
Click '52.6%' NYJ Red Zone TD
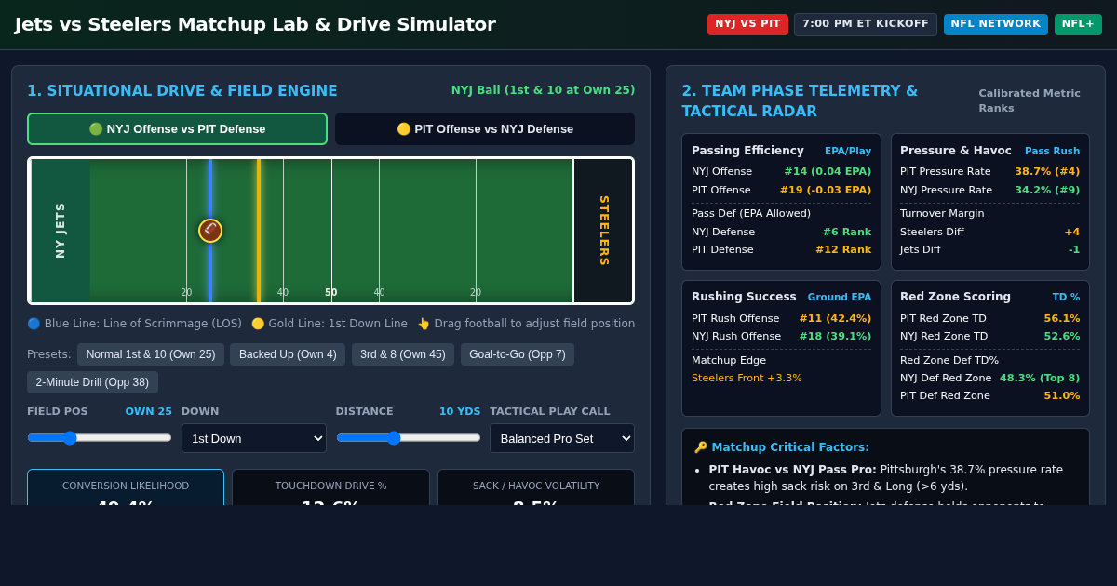(x=1062, y=337)
